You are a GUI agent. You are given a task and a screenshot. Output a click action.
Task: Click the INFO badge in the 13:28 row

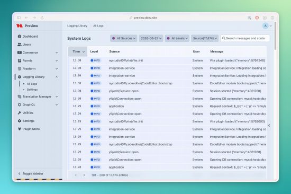[x=95, y=167]
